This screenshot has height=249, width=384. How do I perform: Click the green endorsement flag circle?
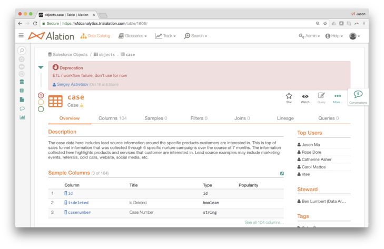[41, 109]
